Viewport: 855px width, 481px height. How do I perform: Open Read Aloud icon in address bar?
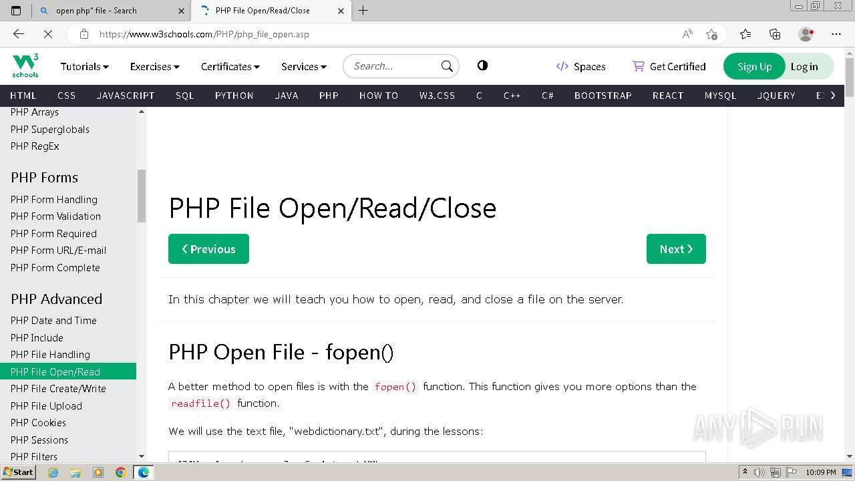tap(687, 34)
